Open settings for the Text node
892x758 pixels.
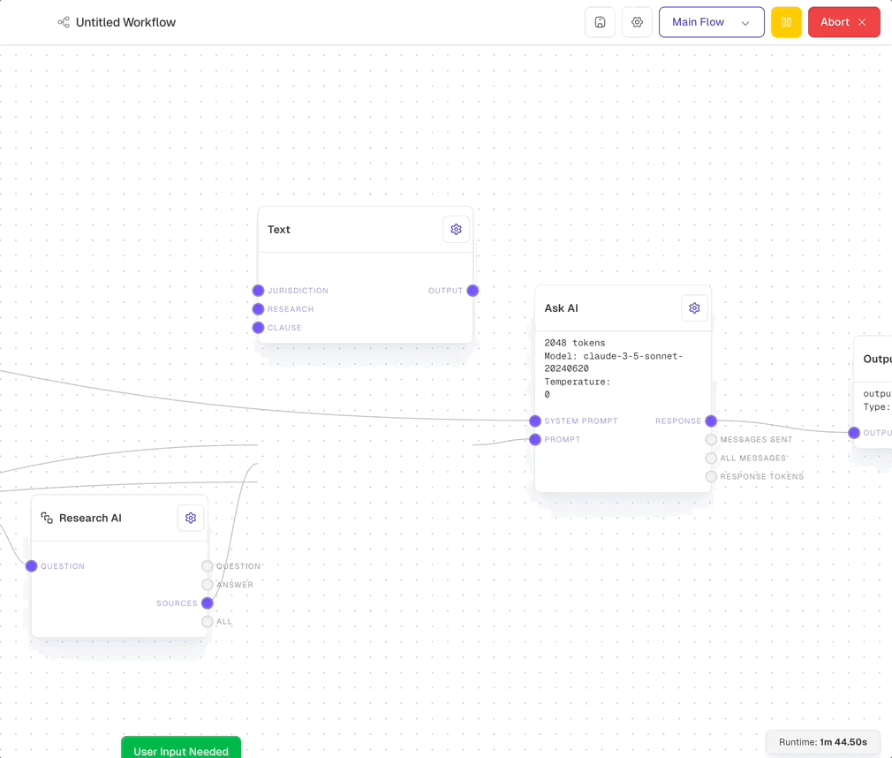click(x=456, y=229)
